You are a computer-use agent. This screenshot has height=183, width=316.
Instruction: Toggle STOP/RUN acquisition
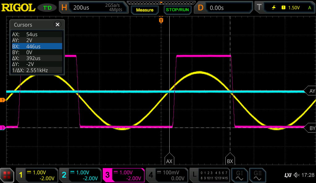pyautogui.click(x=177, y=10)
